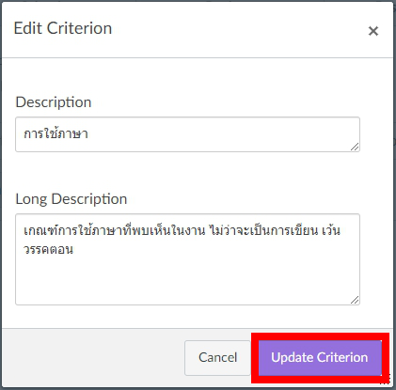Screen dimensions: 396x390
Task: Focus the Long Description text area
Action: (187, 259)
